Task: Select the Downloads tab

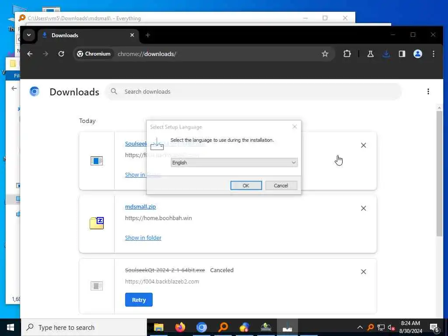Action: coord(88,35)
